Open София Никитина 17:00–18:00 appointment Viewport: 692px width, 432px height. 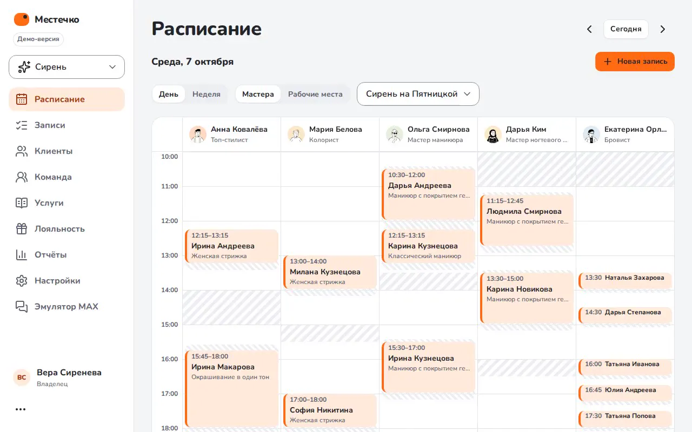[x=330, y=410]
